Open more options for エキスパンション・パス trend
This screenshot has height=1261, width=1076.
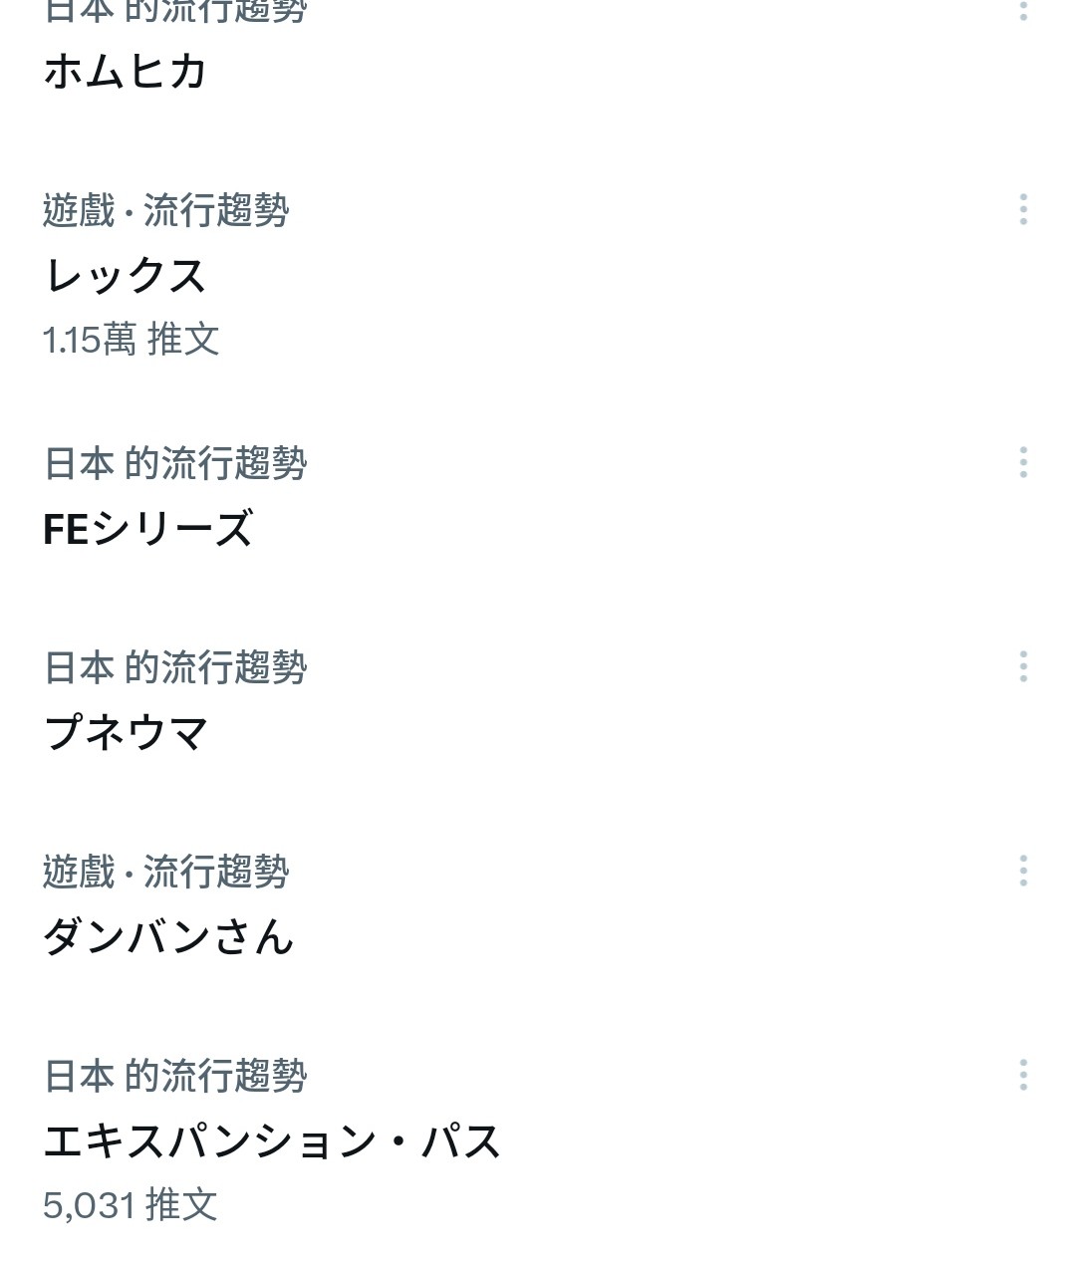point(1023,1075)
